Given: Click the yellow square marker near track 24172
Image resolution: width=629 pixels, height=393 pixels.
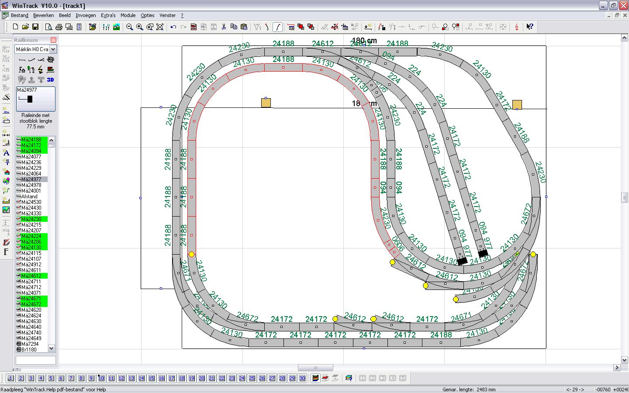Looking at the screenshot, I should (517, 105).
